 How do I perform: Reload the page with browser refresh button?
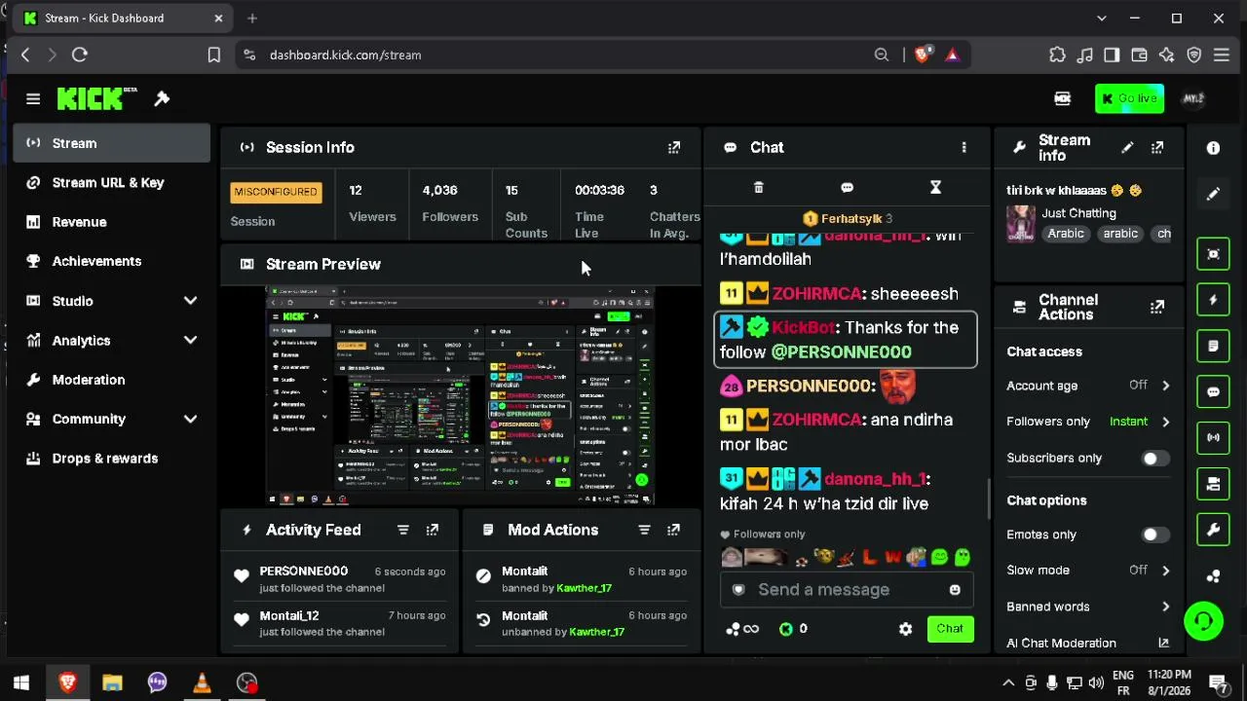80,55
